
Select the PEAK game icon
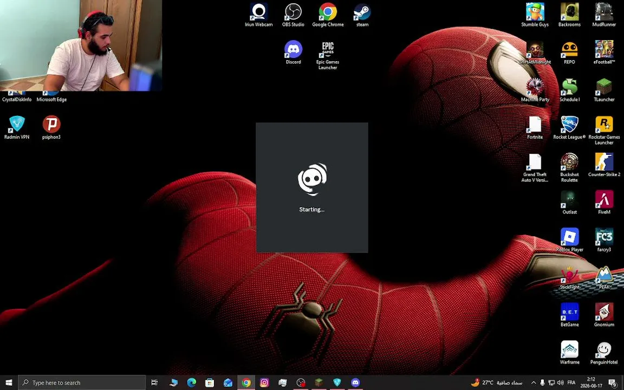[604, 277]
